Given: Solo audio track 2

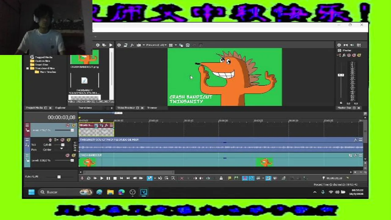Looking at the screenshot, I should point(69,140).
